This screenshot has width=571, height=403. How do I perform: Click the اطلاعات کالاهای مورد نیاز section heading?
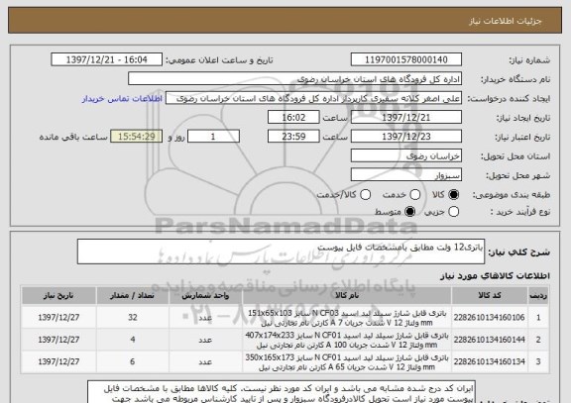[x=495, y=276]
